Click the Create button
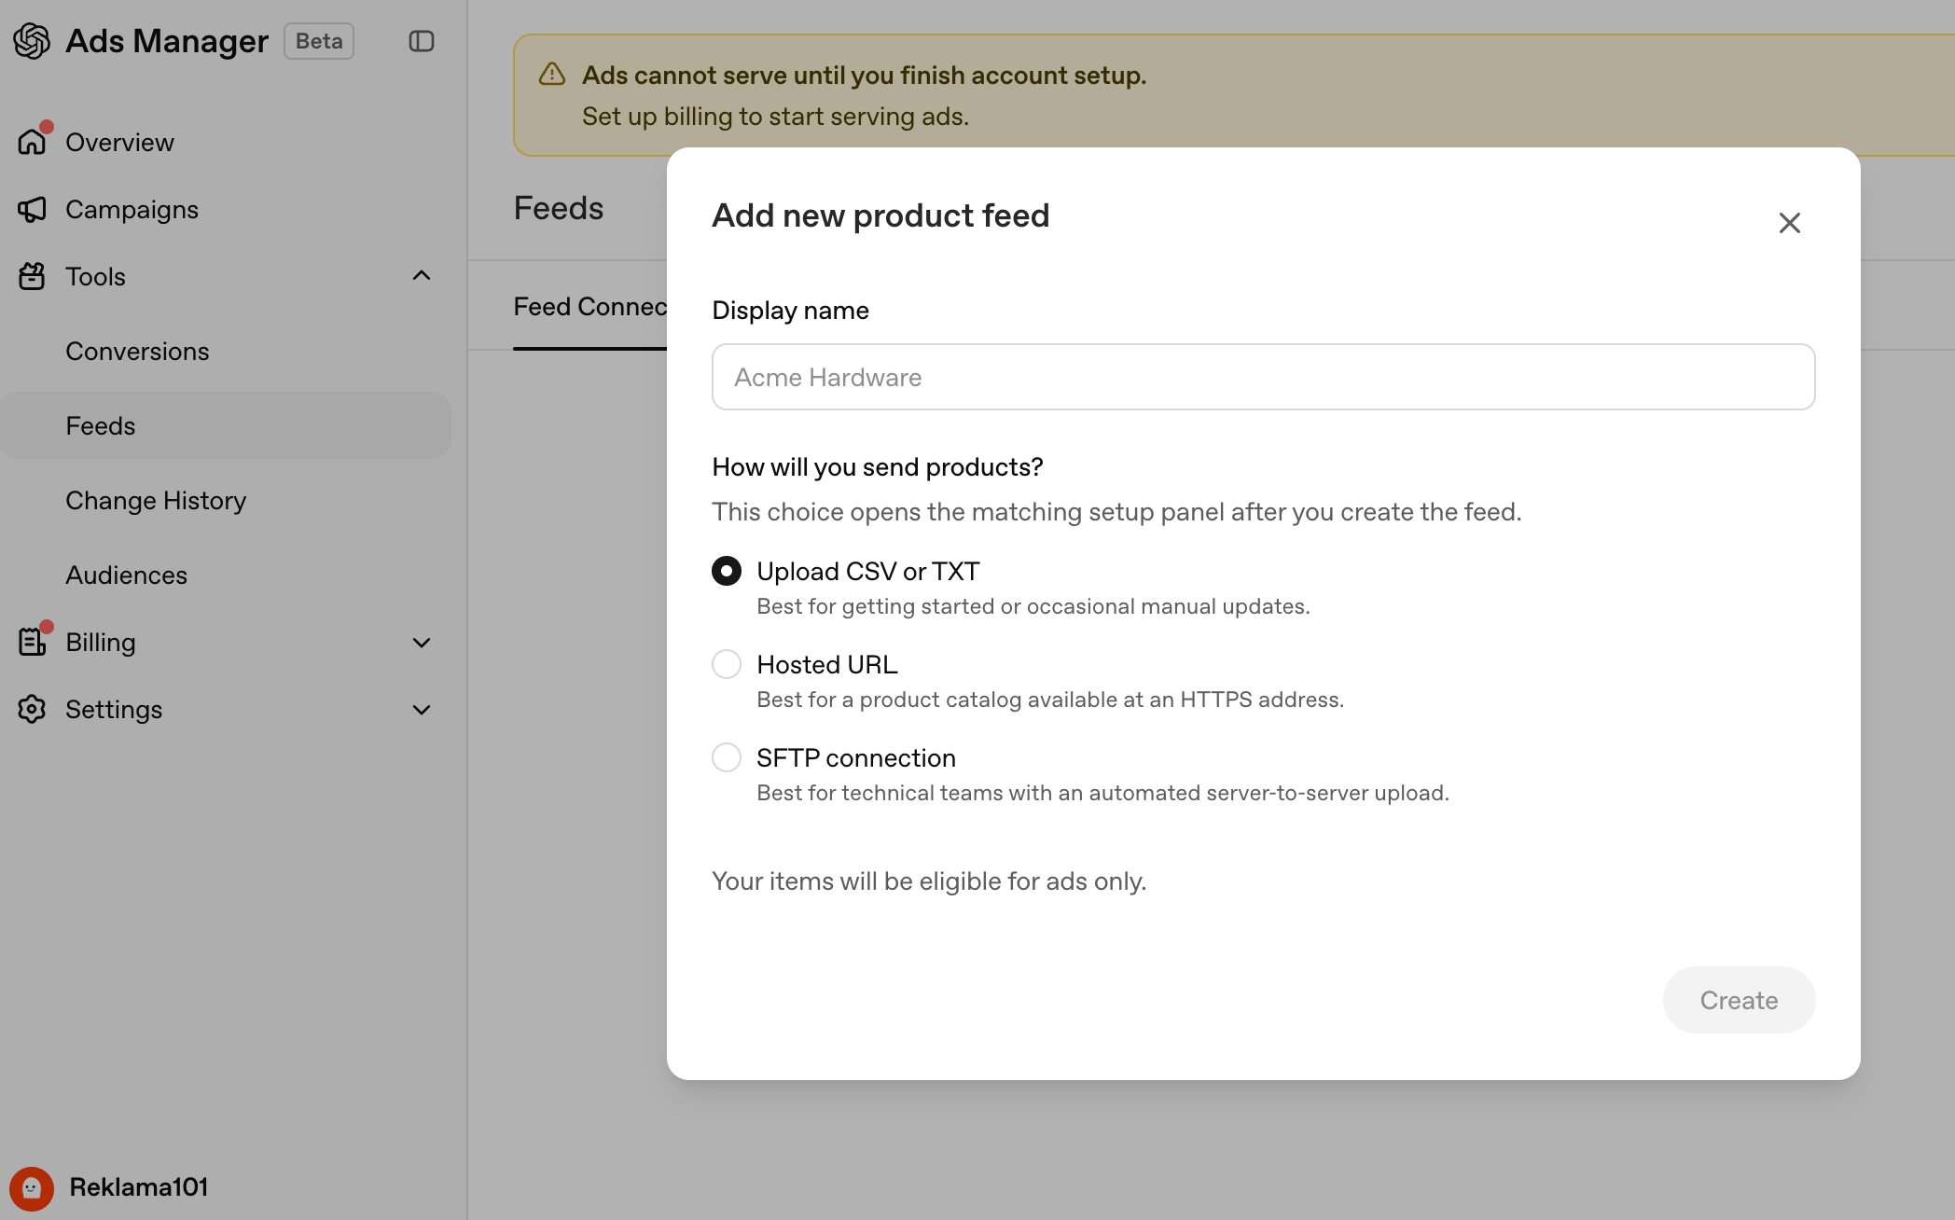The width and height of the screenshot is (1955, 1220). point(1739,1000)
